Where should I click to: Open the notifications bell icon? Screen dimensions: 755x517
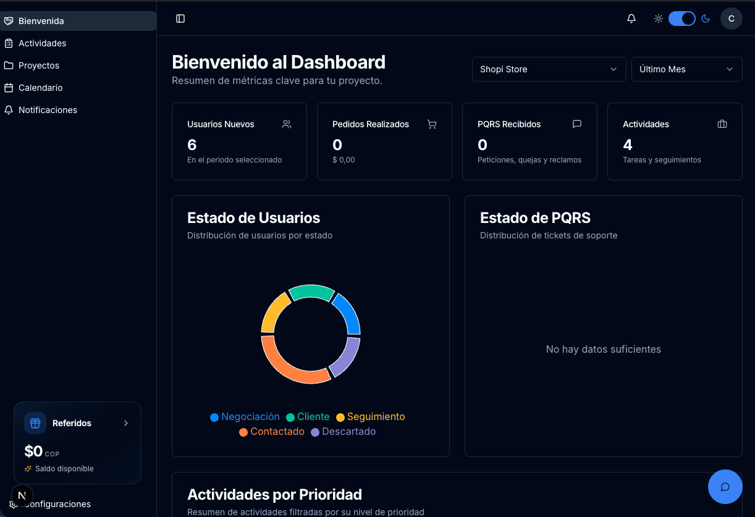(631, 19)
